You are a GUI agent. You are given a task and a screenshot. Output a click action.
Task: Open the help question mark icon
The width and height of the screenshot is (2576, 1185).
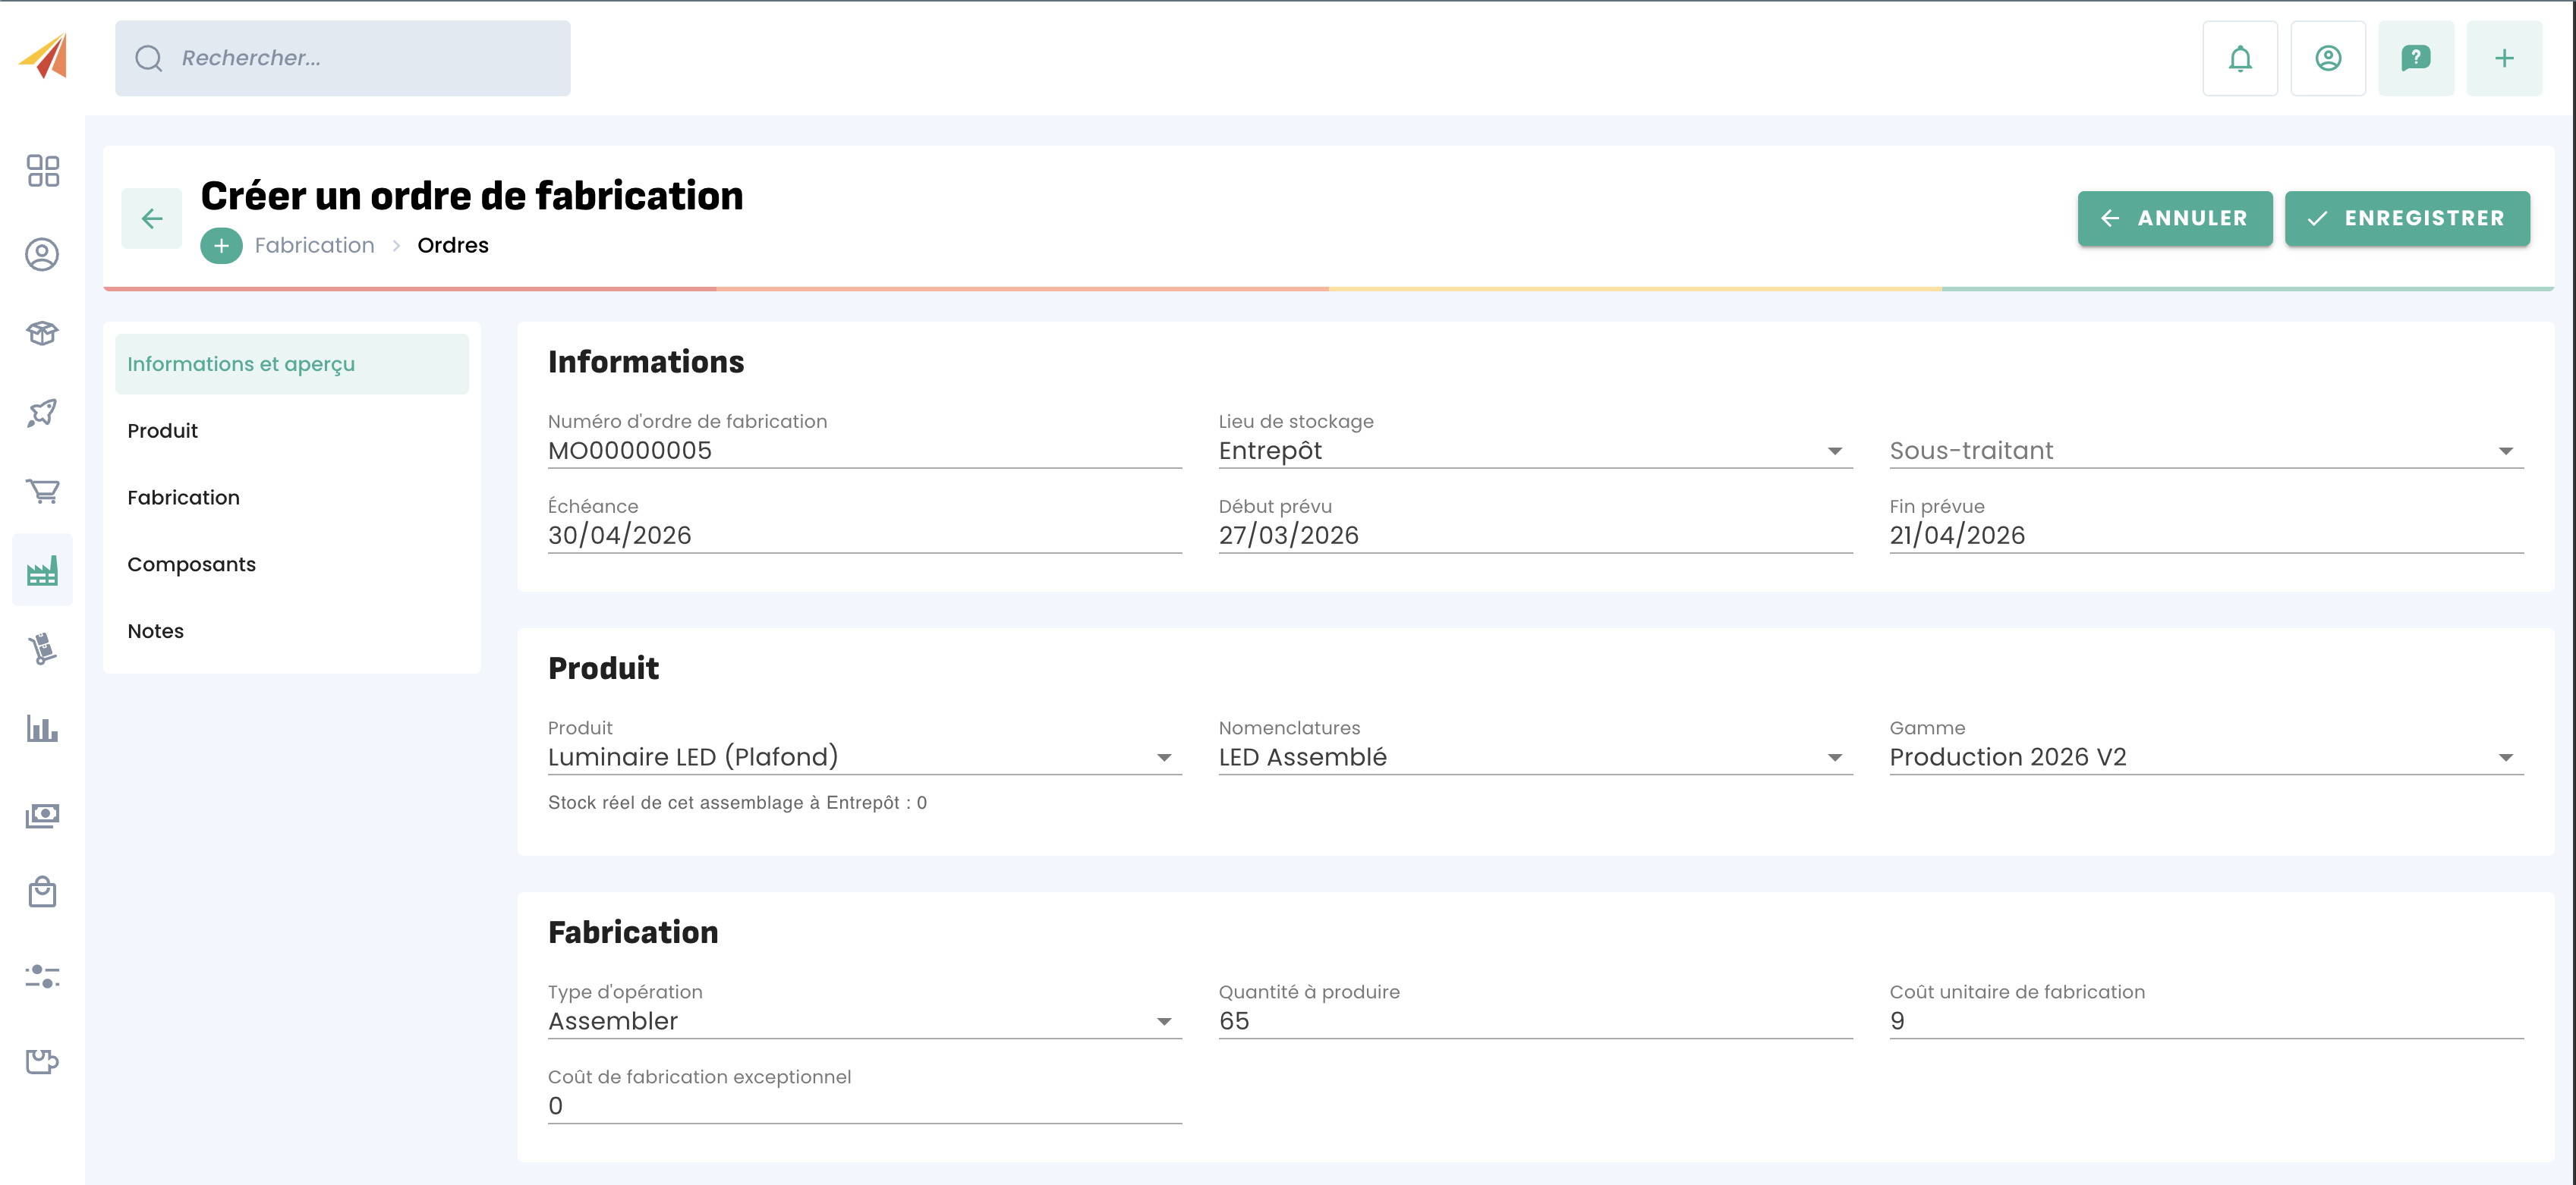[x=2415, y=59]
